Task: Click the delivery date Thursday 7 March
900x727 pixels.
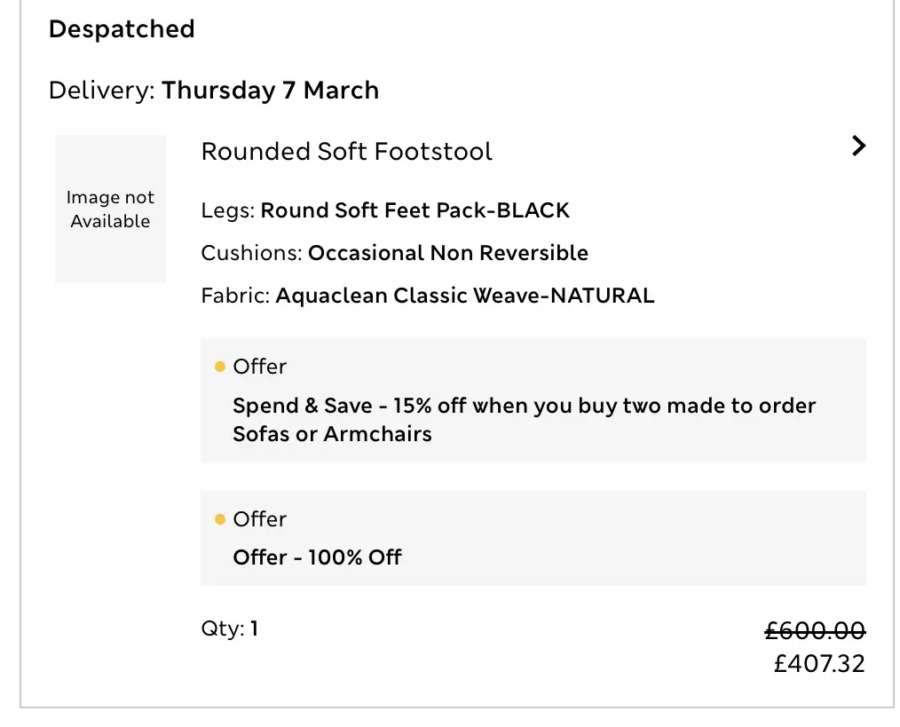Action: pyautogui.click(x=270, y=91)
